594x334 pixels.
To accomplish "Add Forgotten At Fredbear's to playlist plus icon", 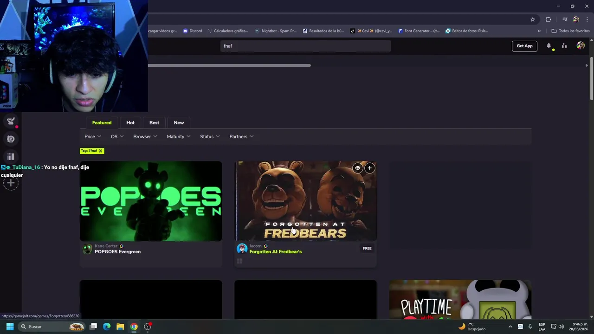I will click(x=369, y=168).
